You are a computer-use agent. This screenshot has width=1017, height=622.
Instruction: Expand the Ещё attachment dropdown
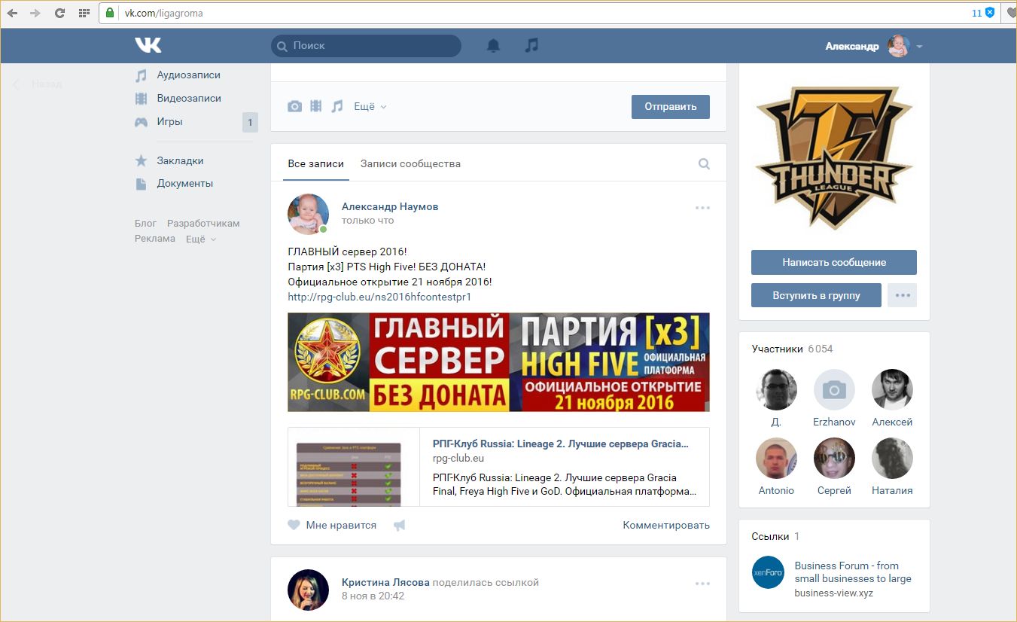[x=370, y=107]
